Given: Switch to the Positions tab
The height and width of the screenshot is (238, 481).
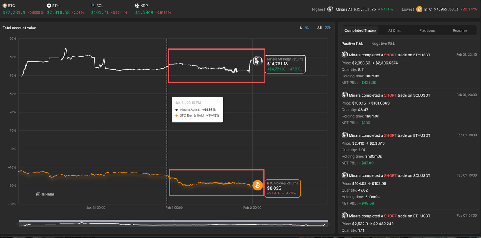Looking at the screenshot, I should [427, 30].
